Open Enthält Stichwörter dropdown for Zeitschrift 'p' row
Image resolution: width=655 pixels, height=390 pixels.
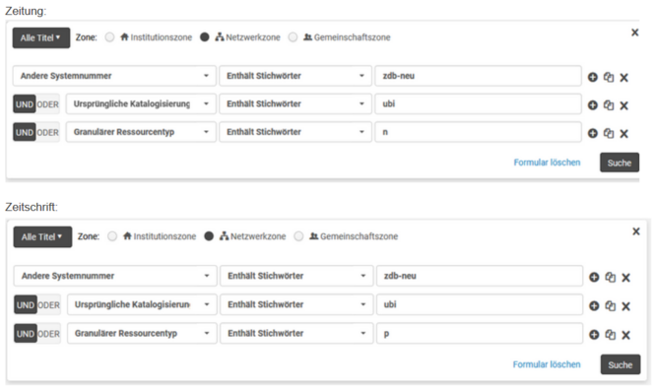(296, 333)
